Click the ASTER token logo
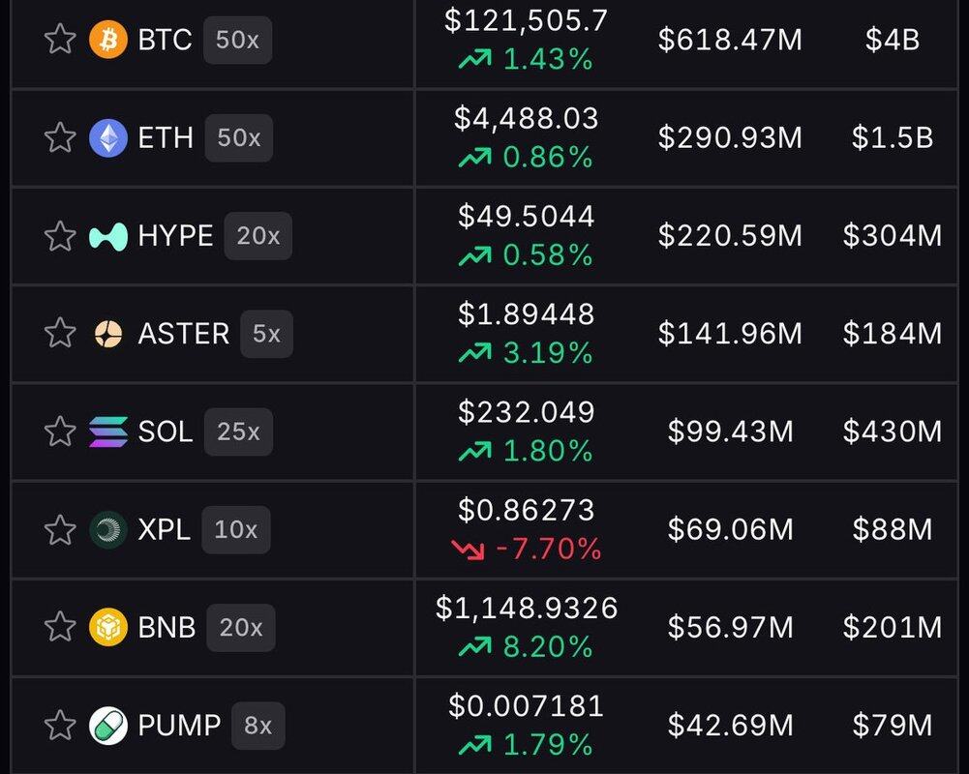The width and height of the screenshot is (969, 774). (108, 334)
